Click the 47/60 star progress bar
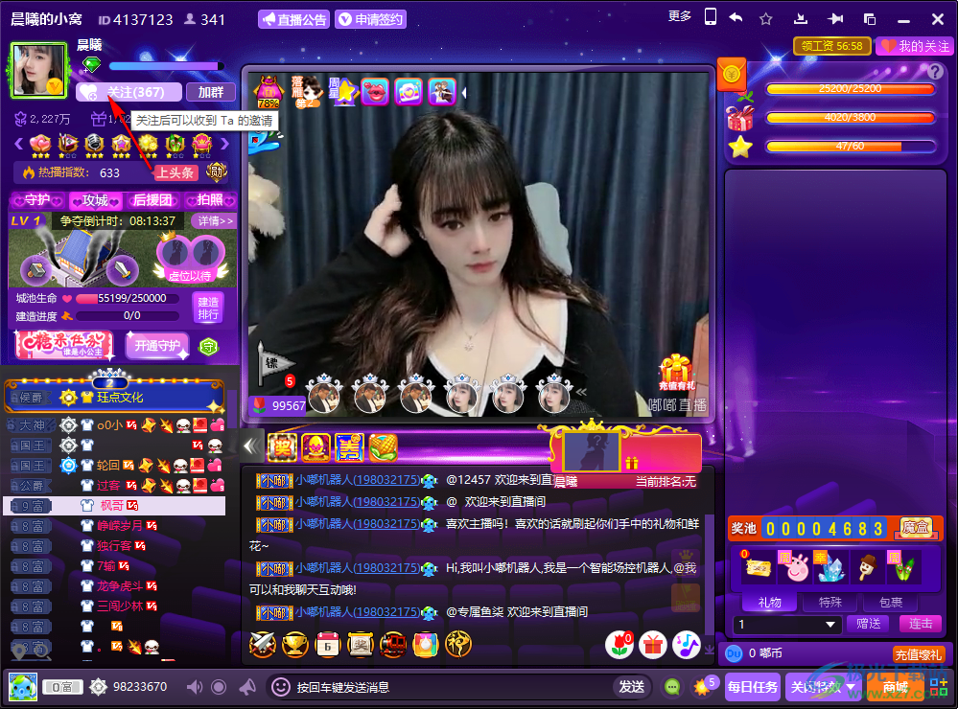 pos(851,146)
